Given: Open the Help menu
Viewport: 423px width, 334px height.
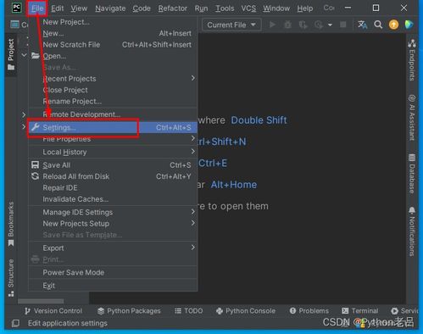Looking at the screenshot, I should click(x=305, y=8).
